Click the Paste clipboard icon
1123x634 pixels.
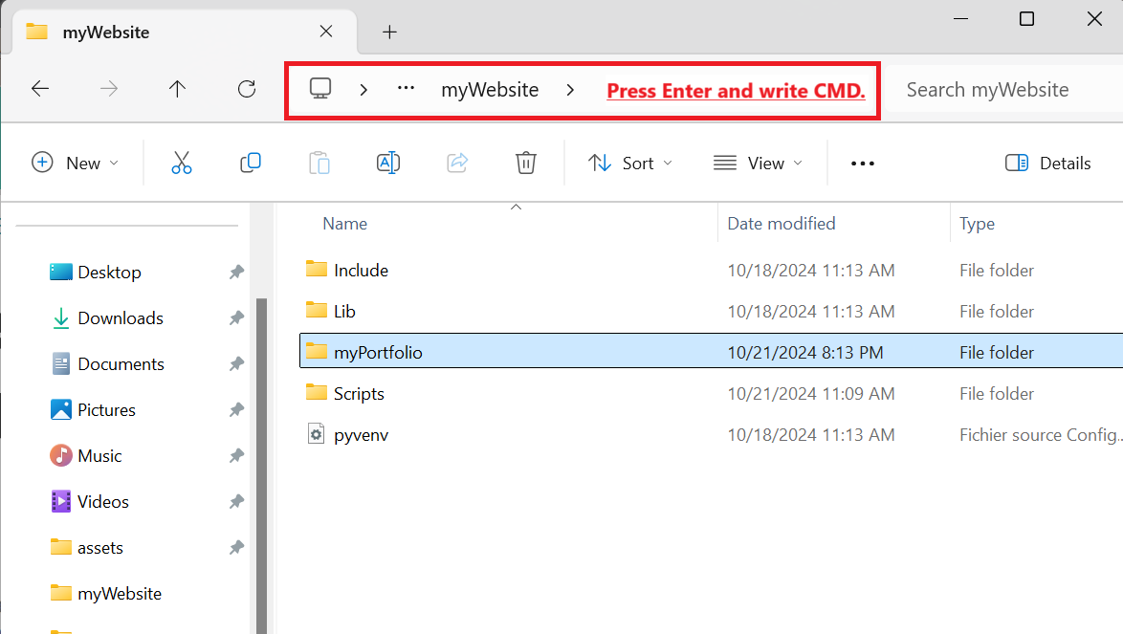319,164
